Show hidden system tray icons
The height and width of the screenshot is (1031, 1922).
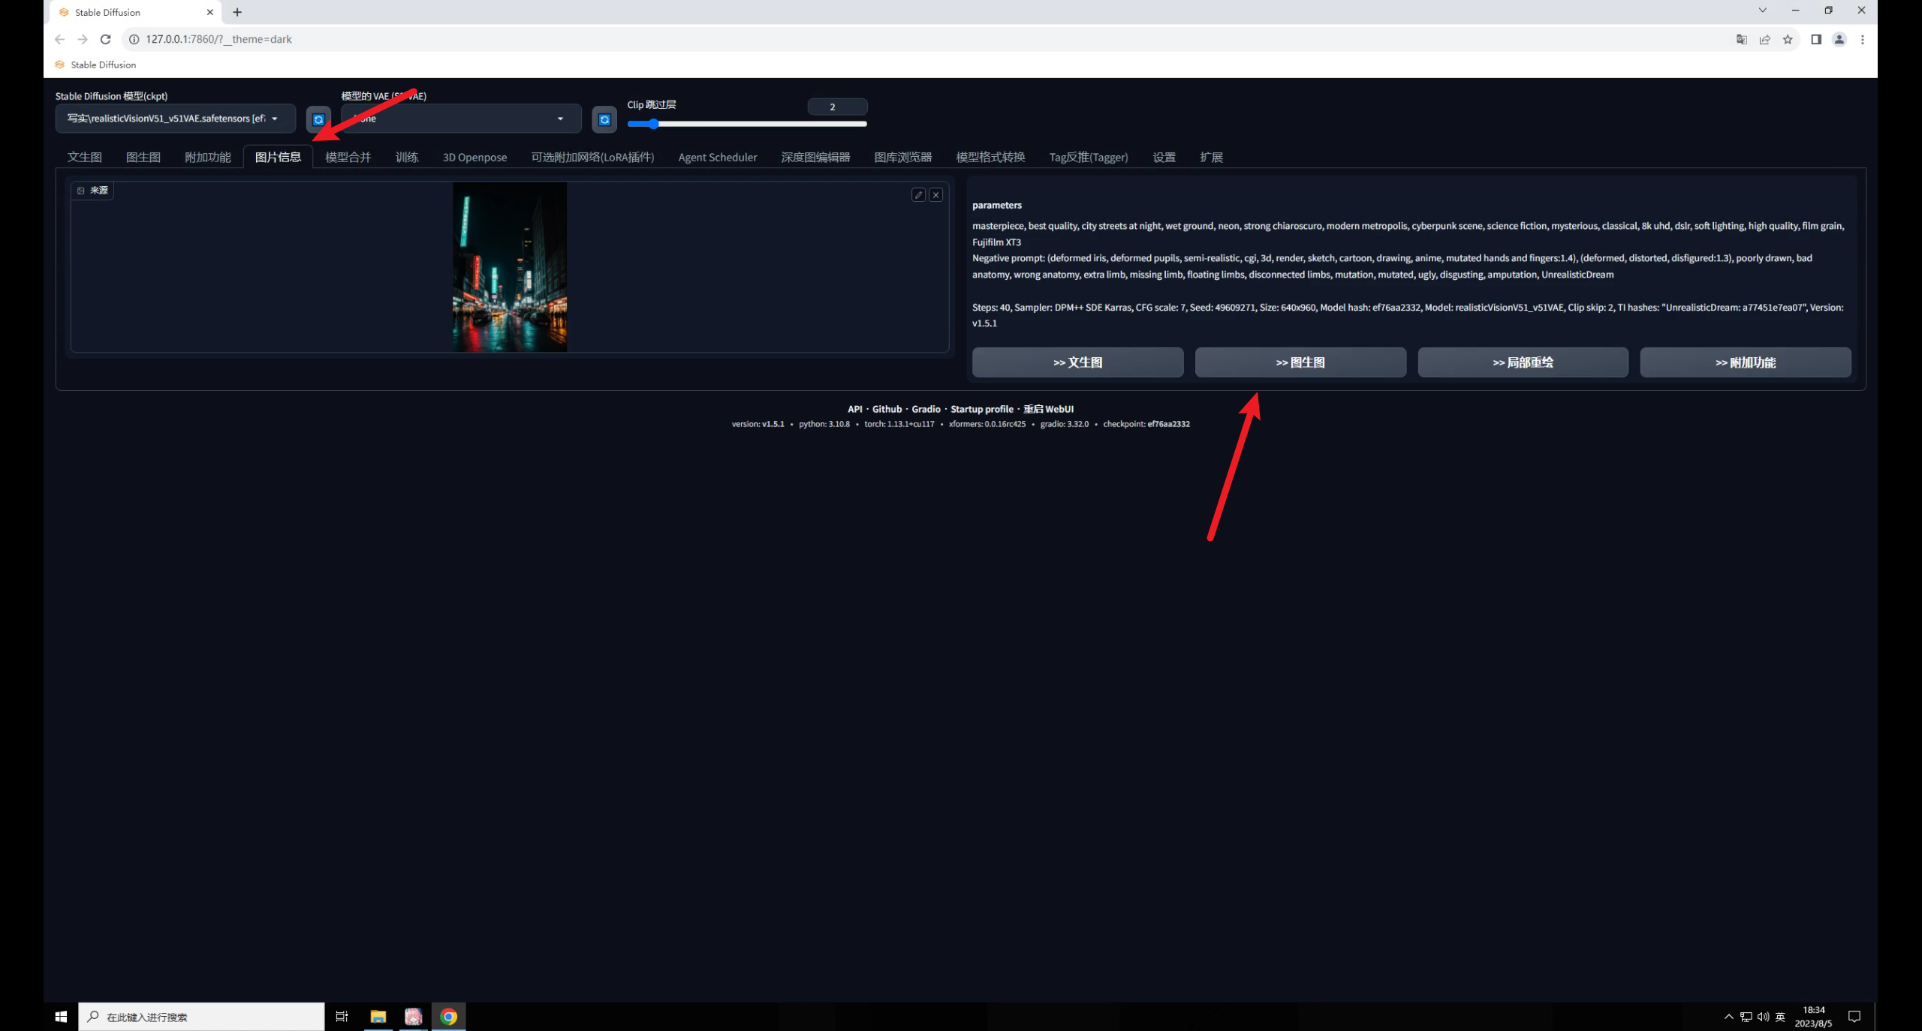click(x=1728, y=1017)
